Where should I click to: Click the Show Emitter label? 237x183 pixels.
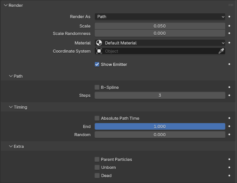114,64
